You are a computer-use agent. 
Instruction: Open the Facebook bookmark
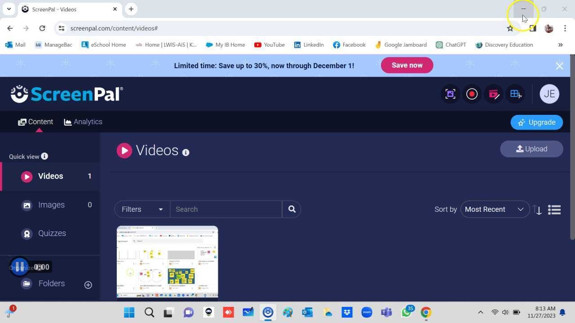349,45
